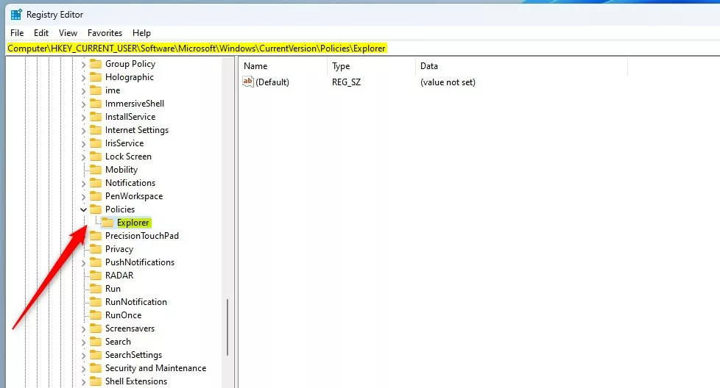The width and height of the screenshot is (720, 388).
Task: Expand the SearchSettings key
Action: point(83,356)
